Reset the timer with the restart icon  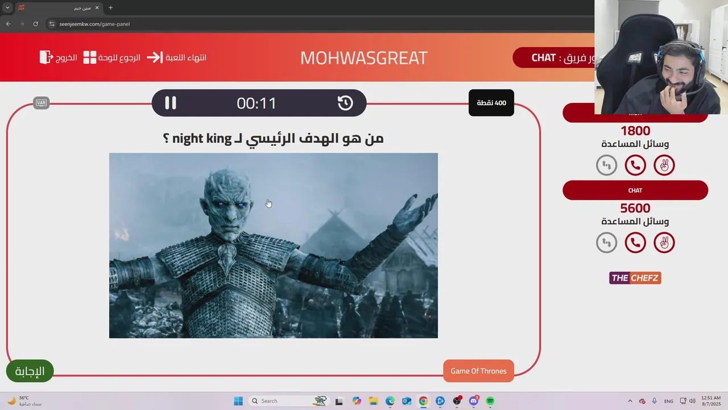click(x=345, y=103)
